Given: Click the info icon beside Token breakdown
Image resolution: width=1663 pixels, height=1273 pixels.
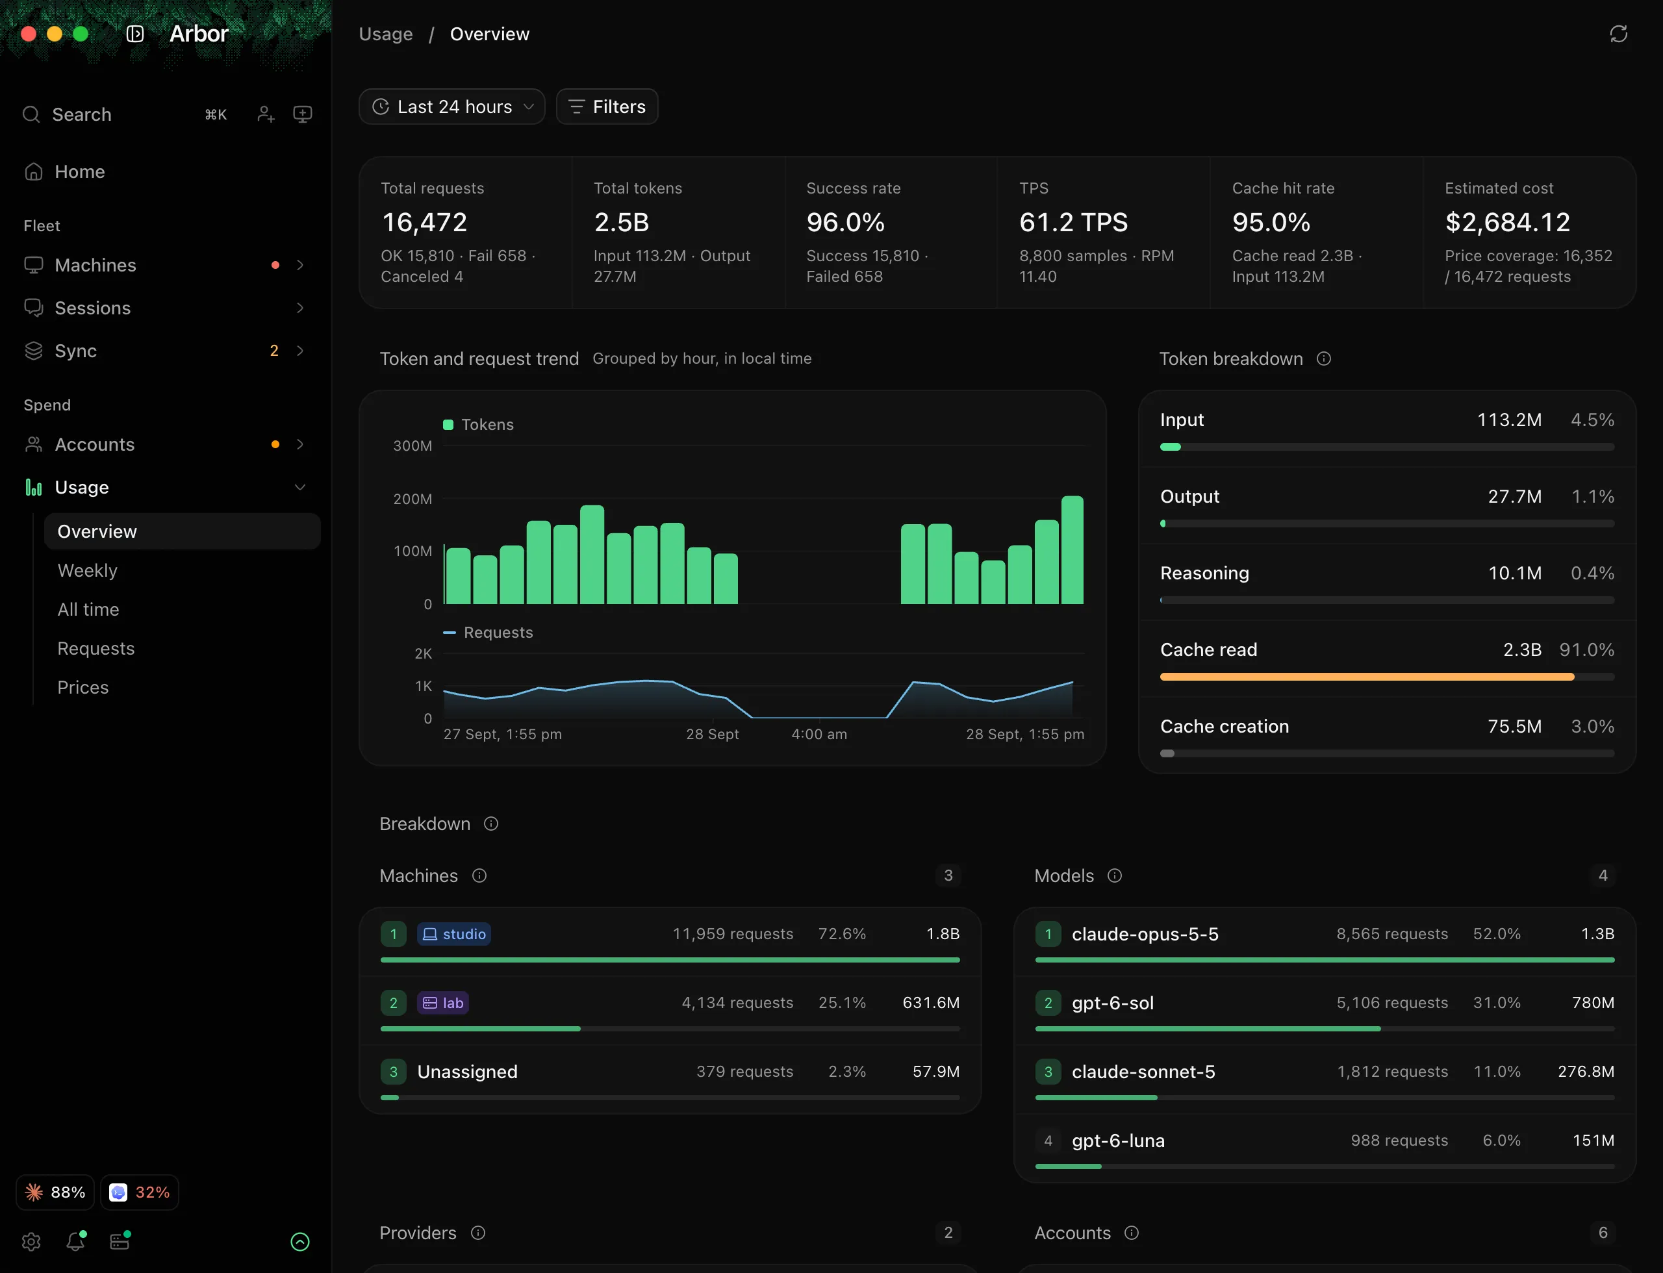Looking at the screenshot, I should (x=1323, y=359).
